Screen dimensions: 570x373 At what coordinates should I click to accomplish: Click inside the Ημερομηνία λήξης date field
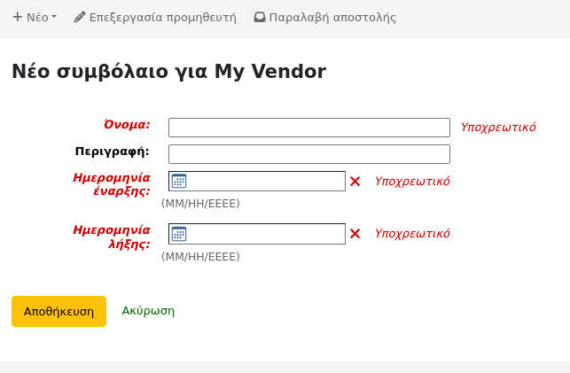pyautogui.click(x=266, y=234)
